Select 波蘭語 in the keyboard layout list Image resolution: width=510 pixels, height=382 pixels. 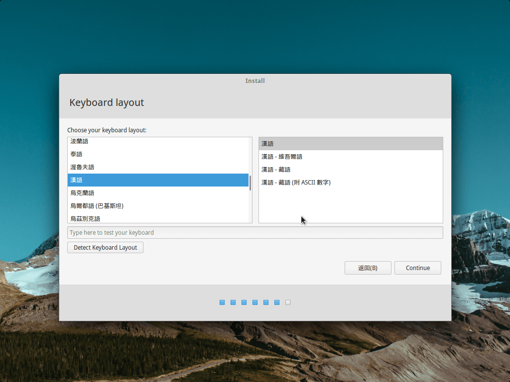click(x=80, y=142)
